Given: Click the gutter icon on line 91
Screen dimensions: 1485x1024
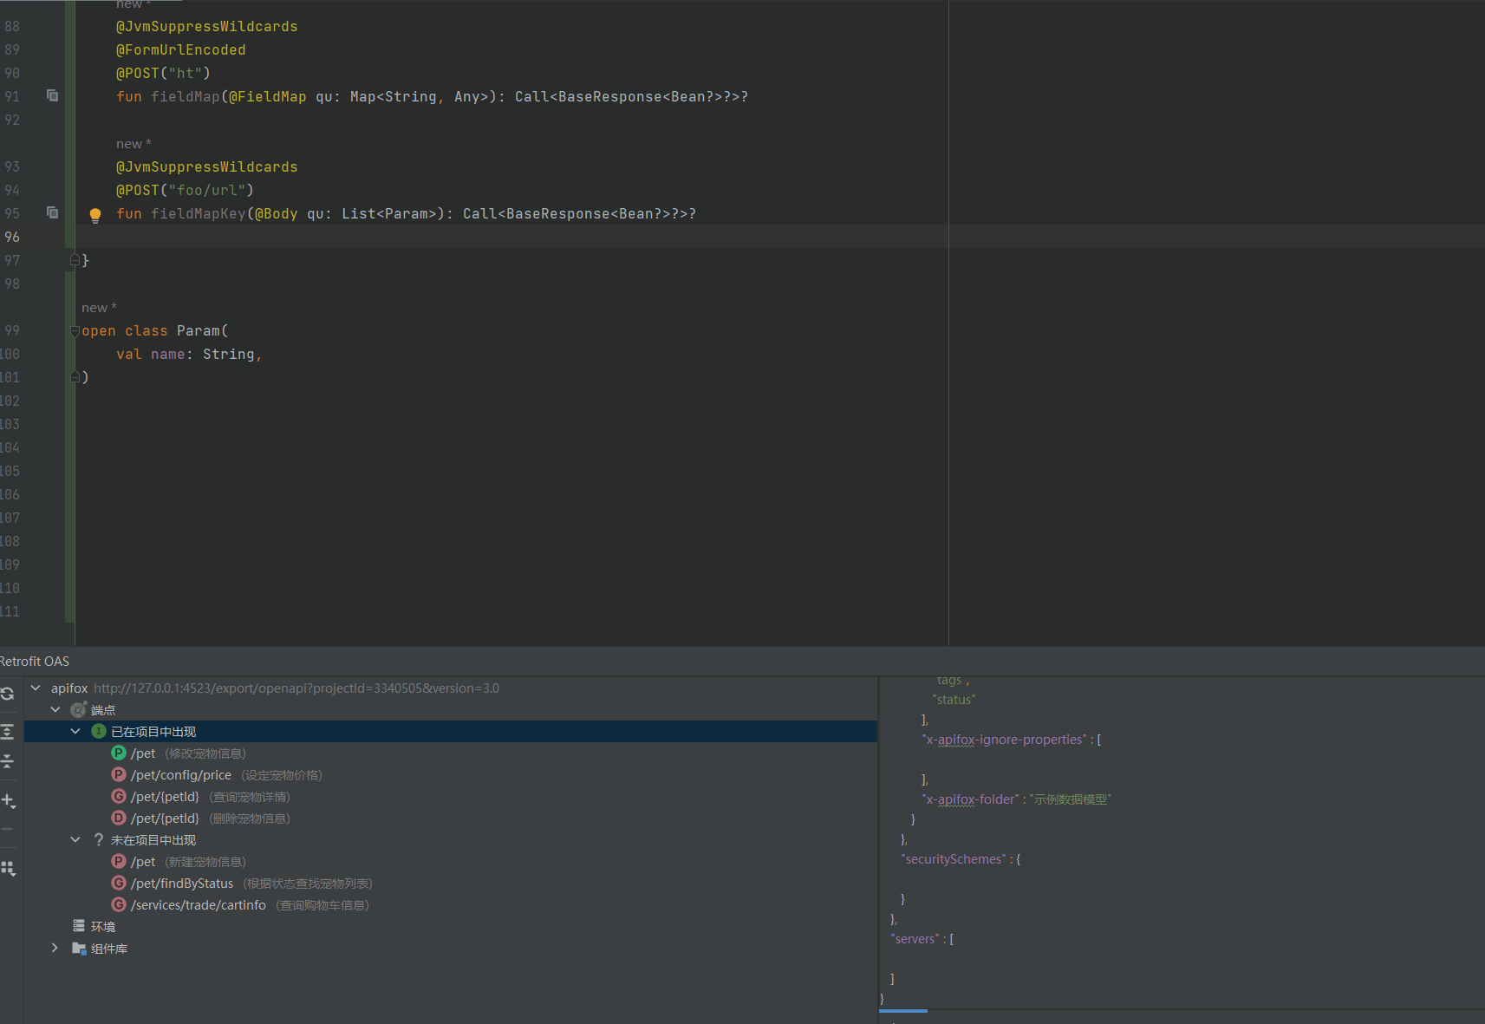Looking at the screenshot, I should [52, 95].
